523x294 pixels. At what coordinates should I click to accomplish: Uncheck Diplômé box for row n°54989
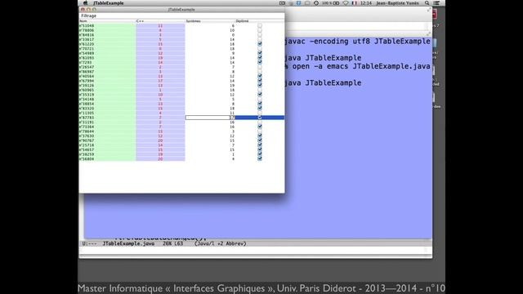[x=260, y=53]
